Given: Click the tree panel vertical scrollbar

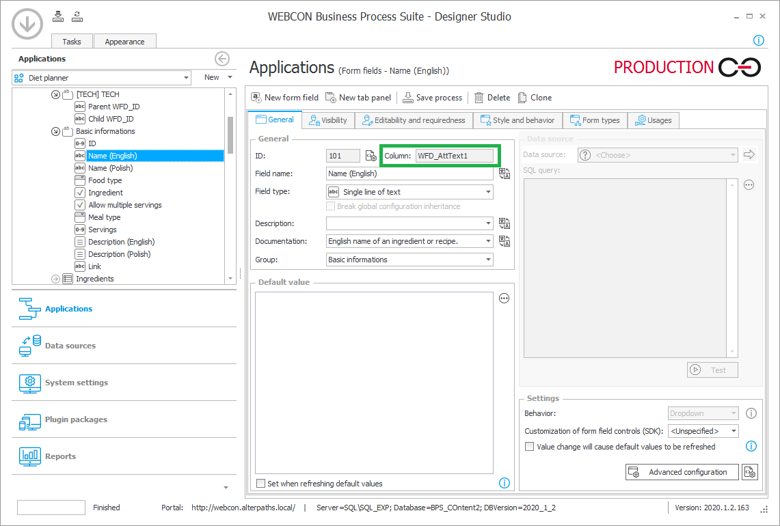Looking at the screenshot, I should coord(230,135).
